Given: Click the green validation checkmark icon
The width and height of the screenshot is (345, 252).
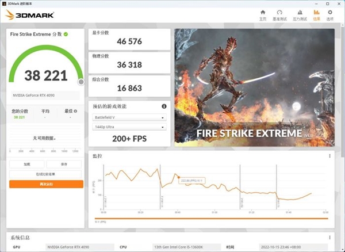Looking at the screenshot, I should [66, 35].
